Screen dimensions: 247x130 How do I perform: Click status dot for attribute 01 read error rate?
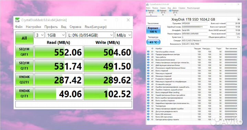[148, 52]
